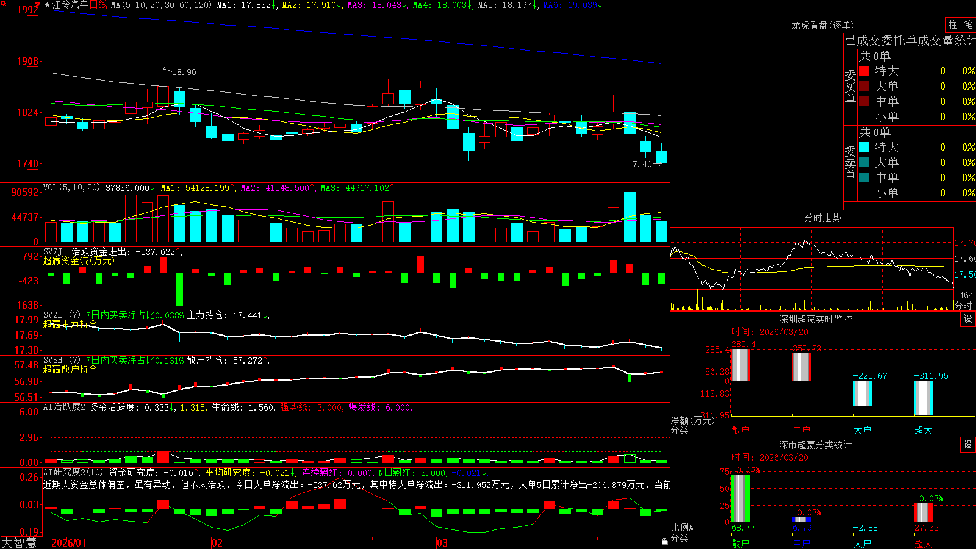Click the star icon beside 江铃汽车
The image size is (976, 549).
coord(47,5)
